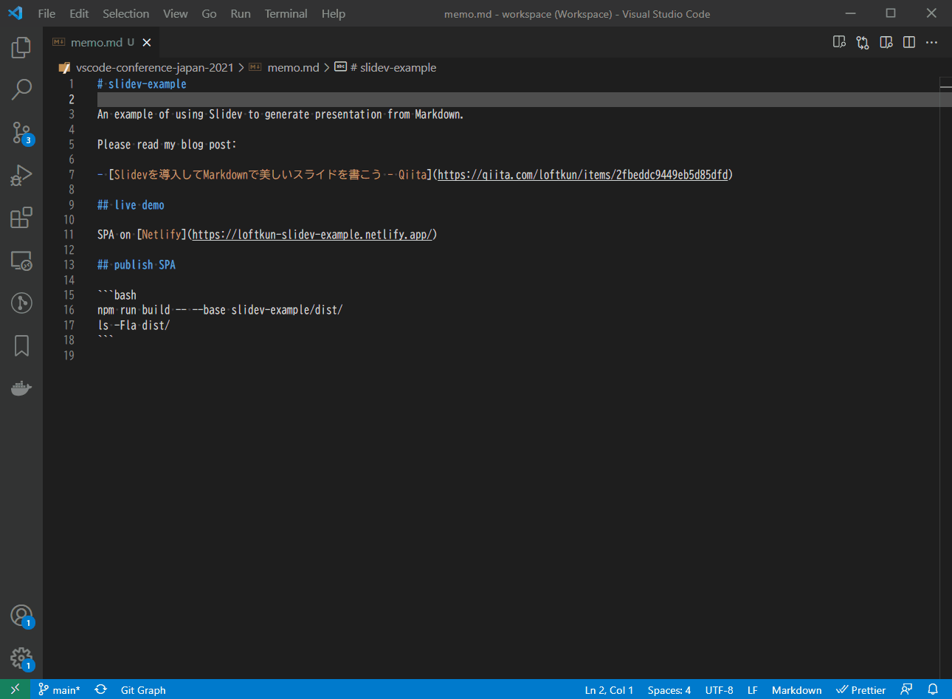Viewport: 952px width, 699px height.
Task: Click line number 9 in the gutter
Action: 72,204
